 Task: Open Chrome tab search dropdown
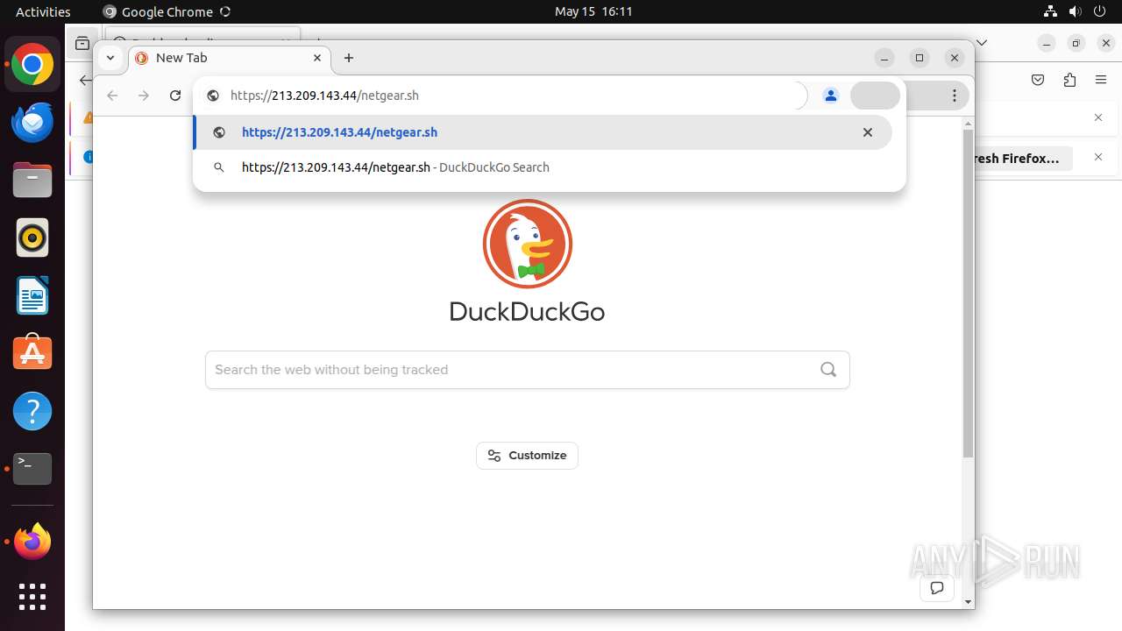tap(110, 58)
